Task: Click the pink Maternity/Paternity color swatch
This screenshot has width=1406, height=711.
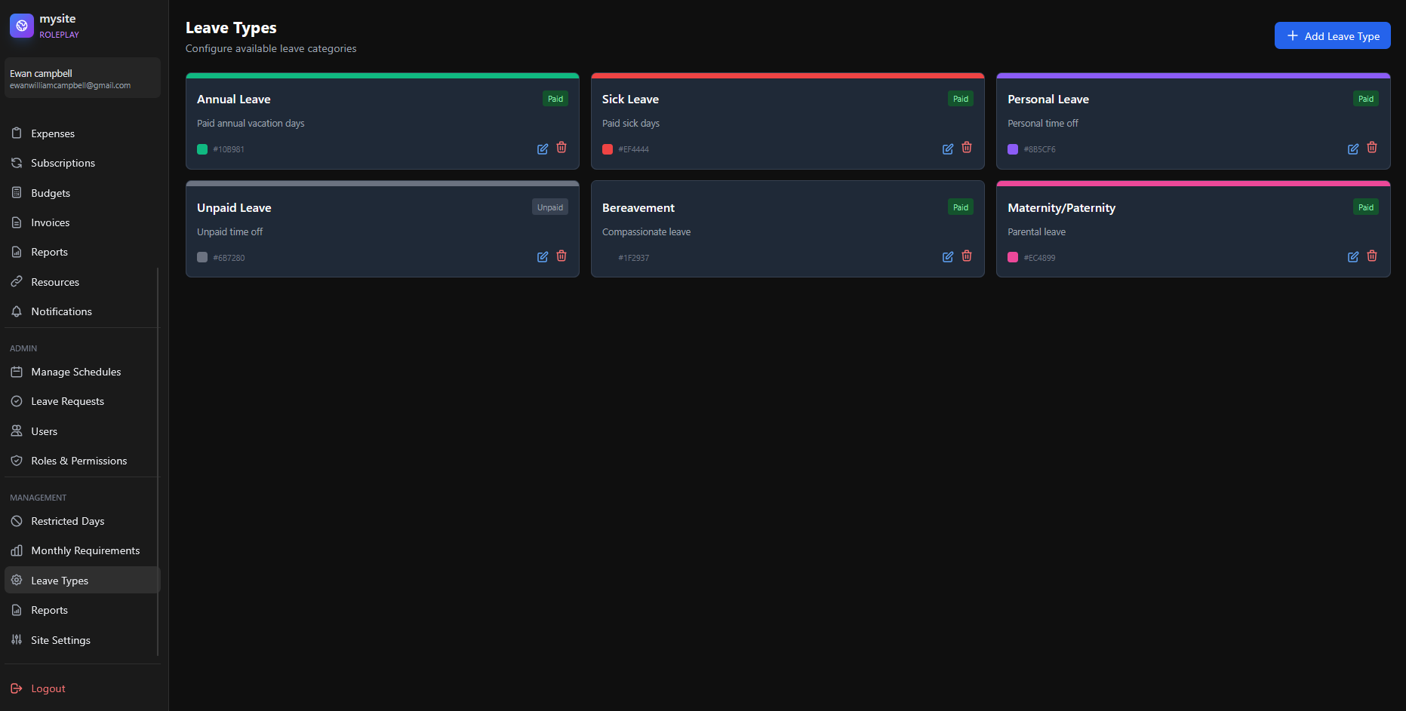Action: (1013, 258)
